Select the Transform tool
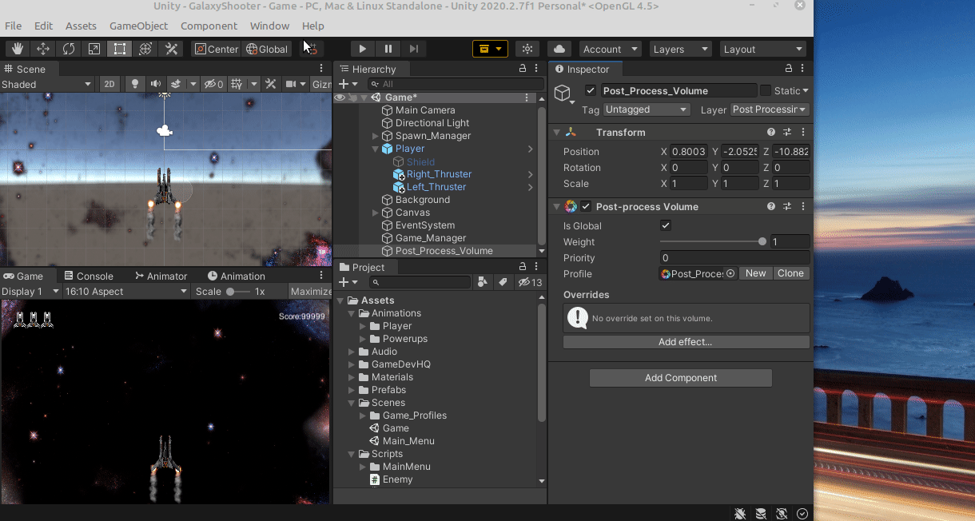The height and width of the screenshot is (521, 975). click(145, 49)
